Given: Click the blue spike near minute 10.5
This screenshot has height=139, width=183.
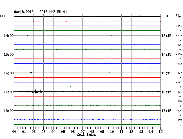Looking at the screenshot, I should pyautogui.click(x=118, y=26).
